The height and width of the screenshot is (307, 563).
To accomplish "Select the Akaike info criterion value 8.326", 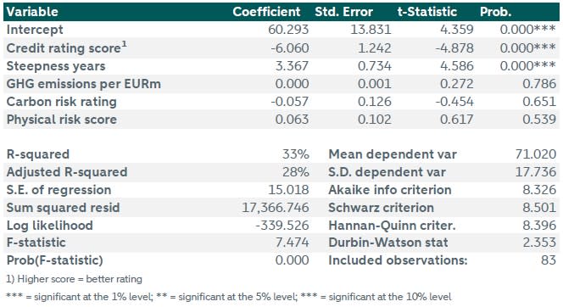I will [x=539, y=190].
